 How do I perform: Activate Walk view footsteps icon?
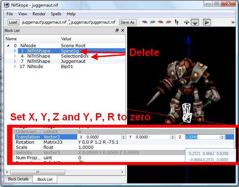click(x=177, y=22)
